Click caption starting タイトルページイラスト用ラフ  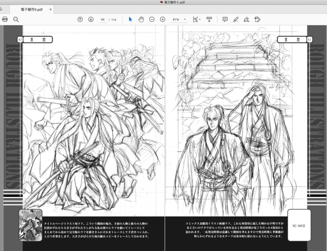(x=96, y=230)
